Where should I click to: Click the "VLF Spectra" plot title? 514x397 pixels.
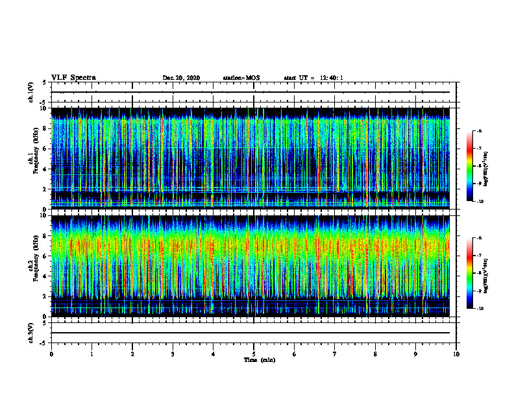[73, 78]
